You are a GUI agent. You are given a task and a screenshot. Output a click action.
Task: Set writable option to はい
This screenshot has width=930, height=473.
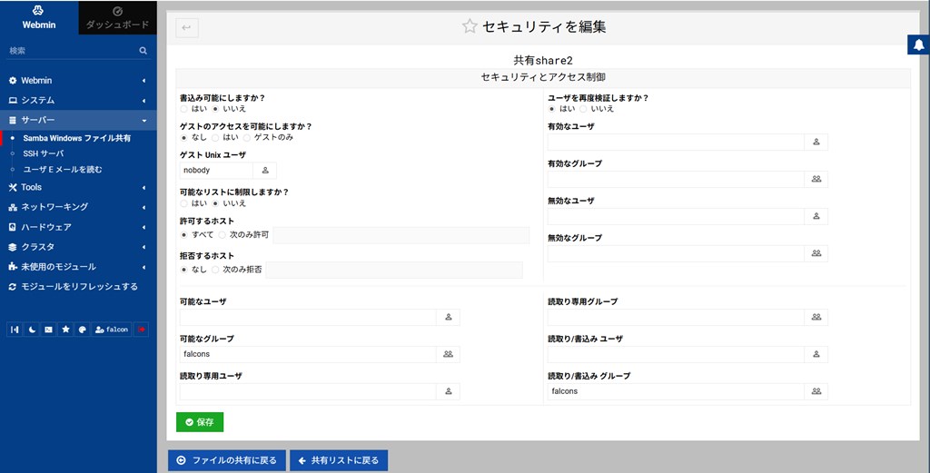[x=184, y=109]
